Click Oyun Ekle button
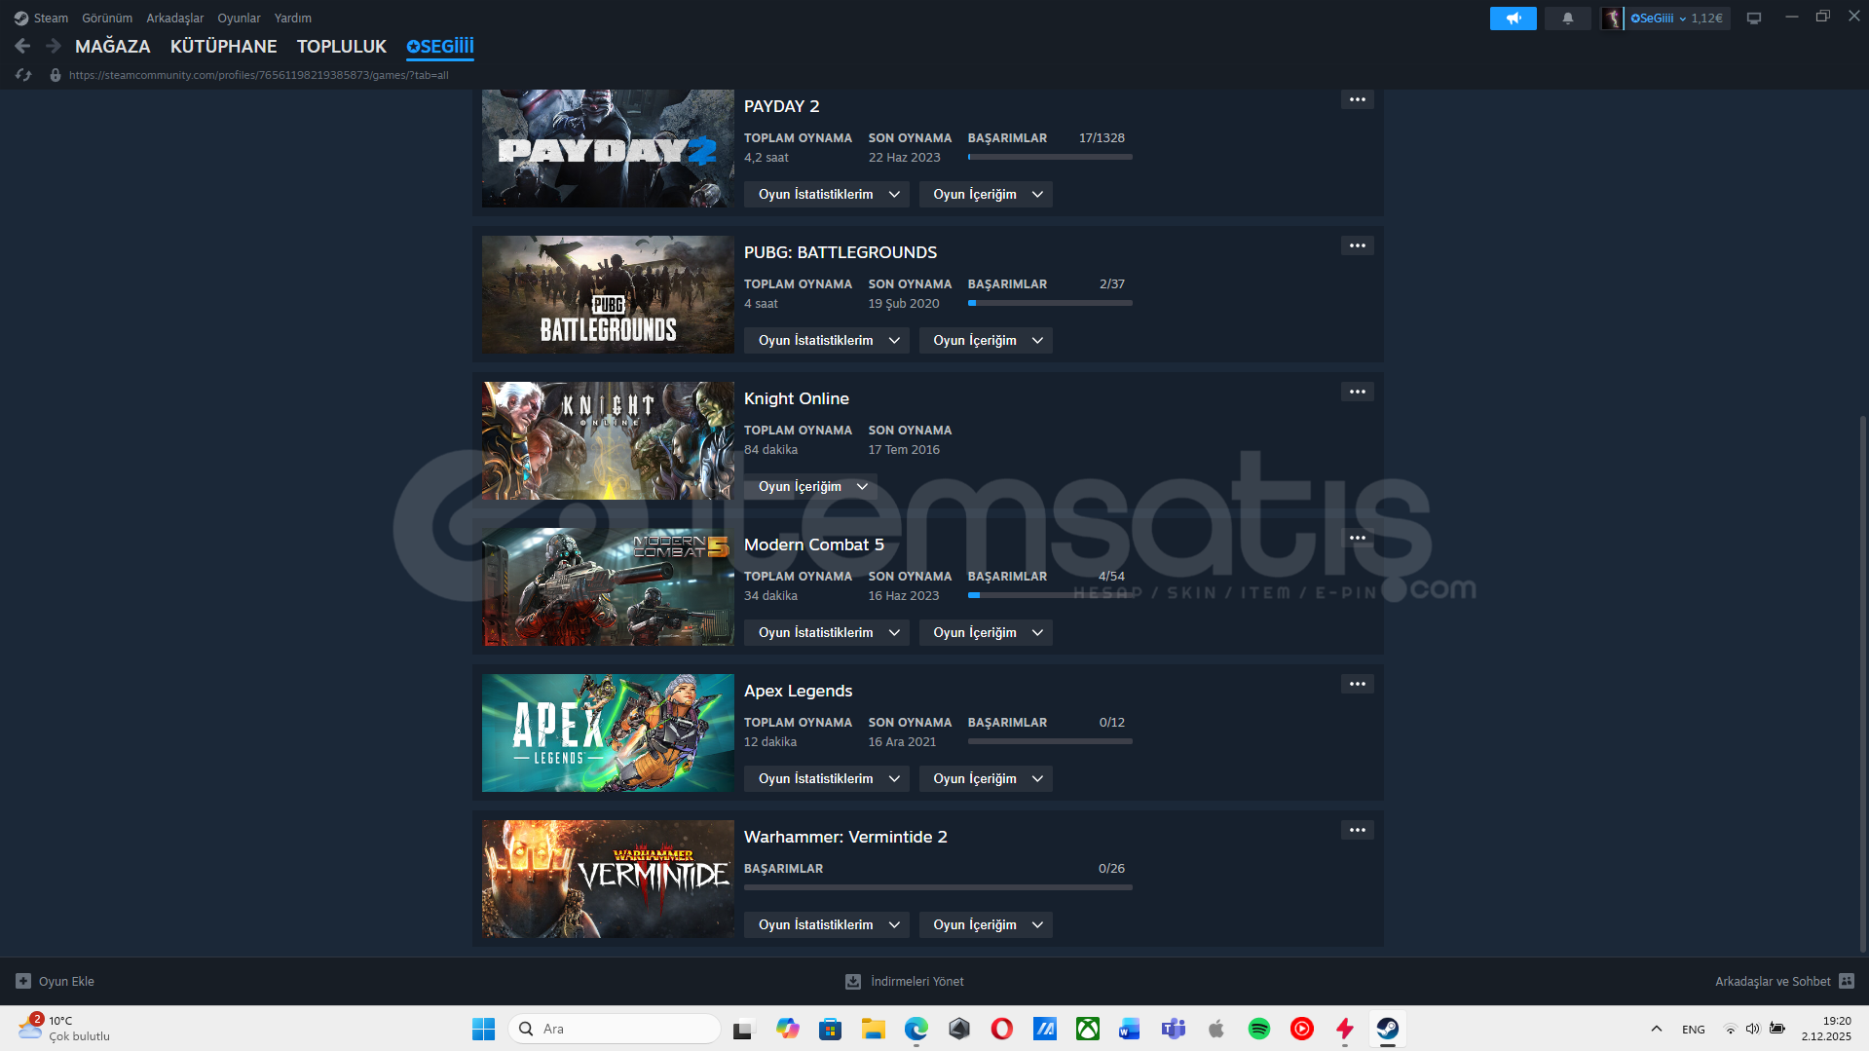This screenshot has height=1051, width=1869. (56, 981)
